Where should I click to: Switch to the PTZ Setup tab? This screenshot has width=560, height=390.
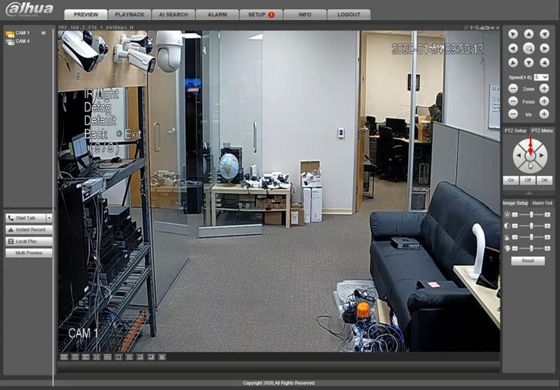tap(515, 131)
